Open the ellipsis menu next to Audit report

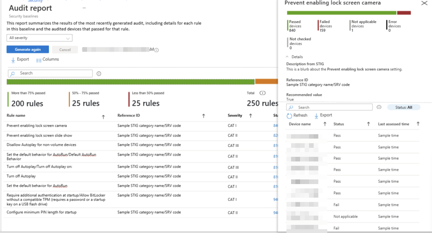tap(84, 8)
